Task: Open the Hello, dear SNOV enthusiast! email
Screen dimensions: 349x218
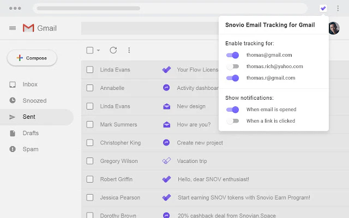Action: 213,179
